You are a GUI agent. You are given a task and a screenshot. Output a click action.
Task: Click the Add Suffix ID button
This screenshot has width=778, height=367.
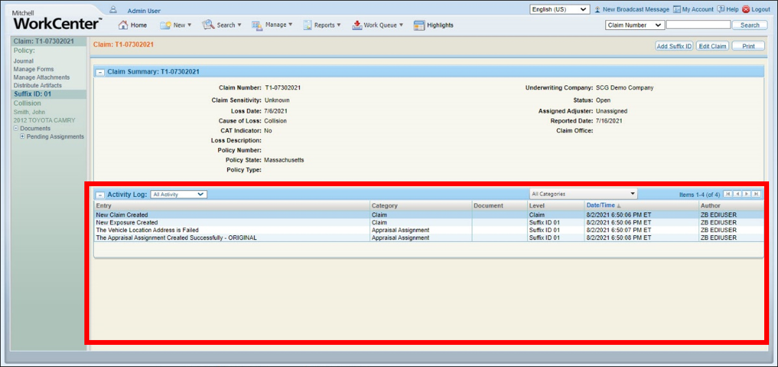pos(674,46)
